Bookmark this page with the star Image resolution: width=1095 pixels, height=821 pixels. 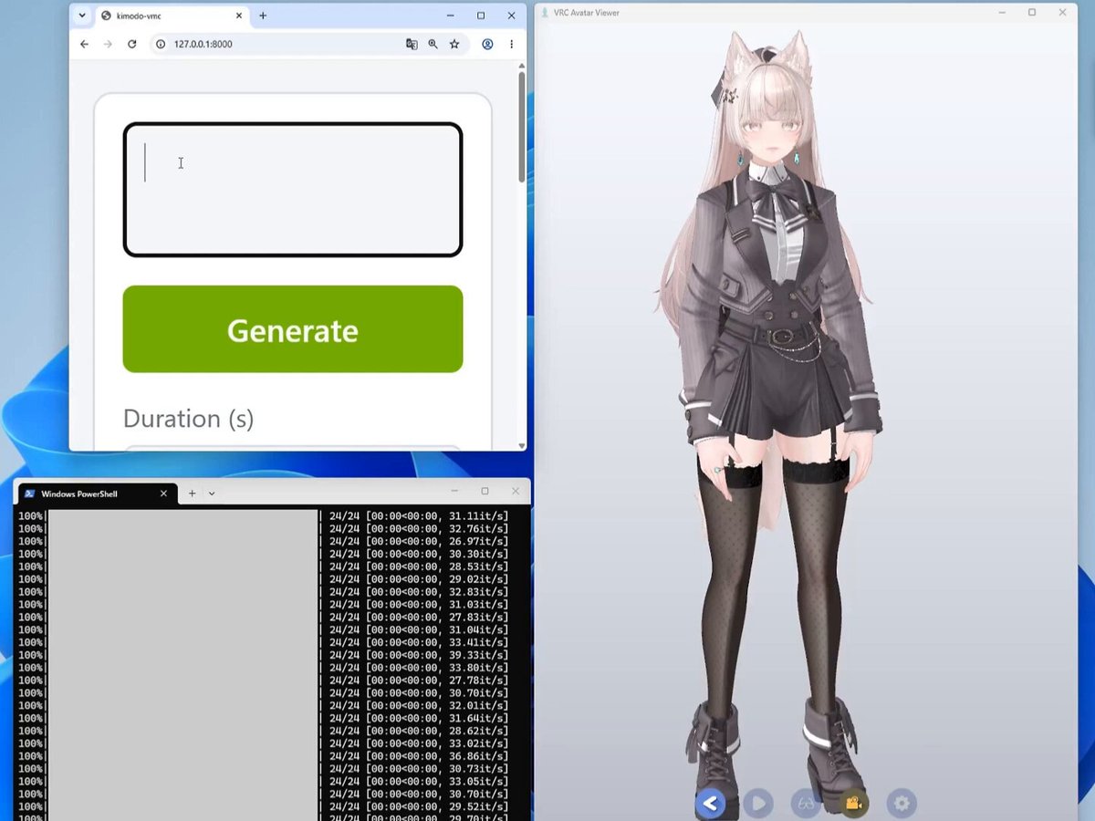point(454,44)
